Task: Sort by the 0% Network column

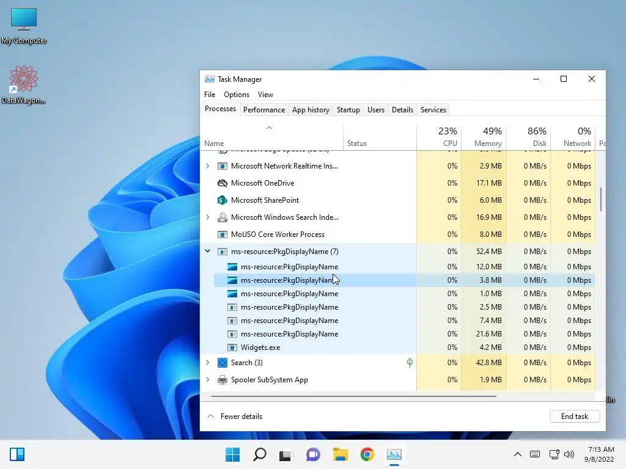Action: coord(573,137)
